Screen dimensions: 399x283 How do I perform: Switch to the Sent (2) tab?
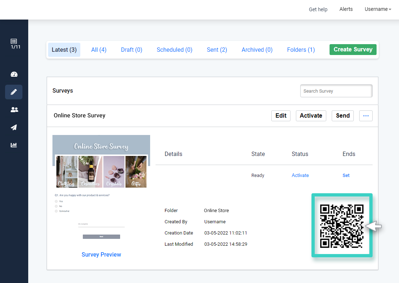(x=217, y=50)
